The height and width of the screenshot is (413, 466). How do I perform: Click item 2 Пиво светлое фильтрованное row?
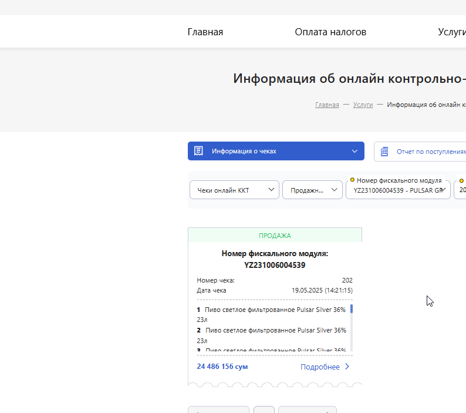pyautogui.click(x=271, y=335)
